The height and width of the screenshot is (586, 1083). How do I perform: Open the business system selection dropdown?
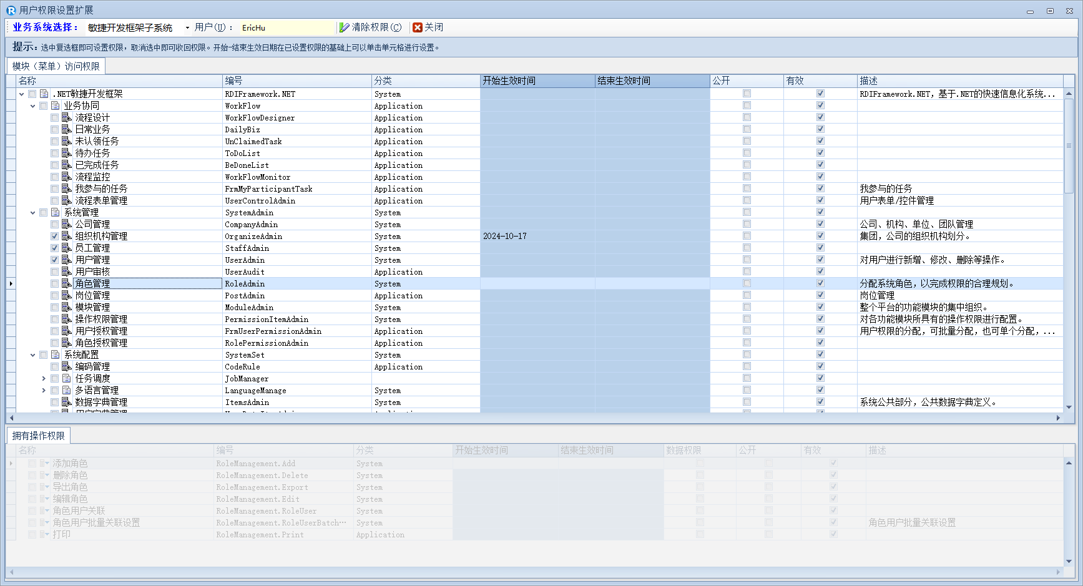pyautogui.click(x=187, y=27)
